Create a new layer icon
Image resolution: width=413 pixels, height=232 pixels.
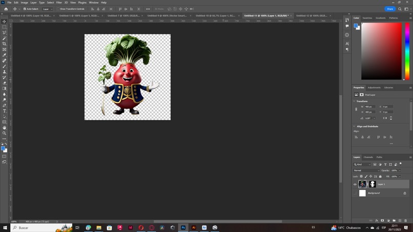[x=400, y=221]
